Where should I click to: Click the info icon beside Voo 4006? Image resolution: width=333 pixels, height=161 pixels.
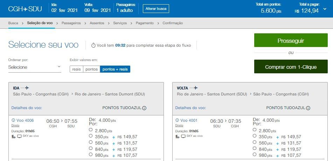click(x=13, y=120)
